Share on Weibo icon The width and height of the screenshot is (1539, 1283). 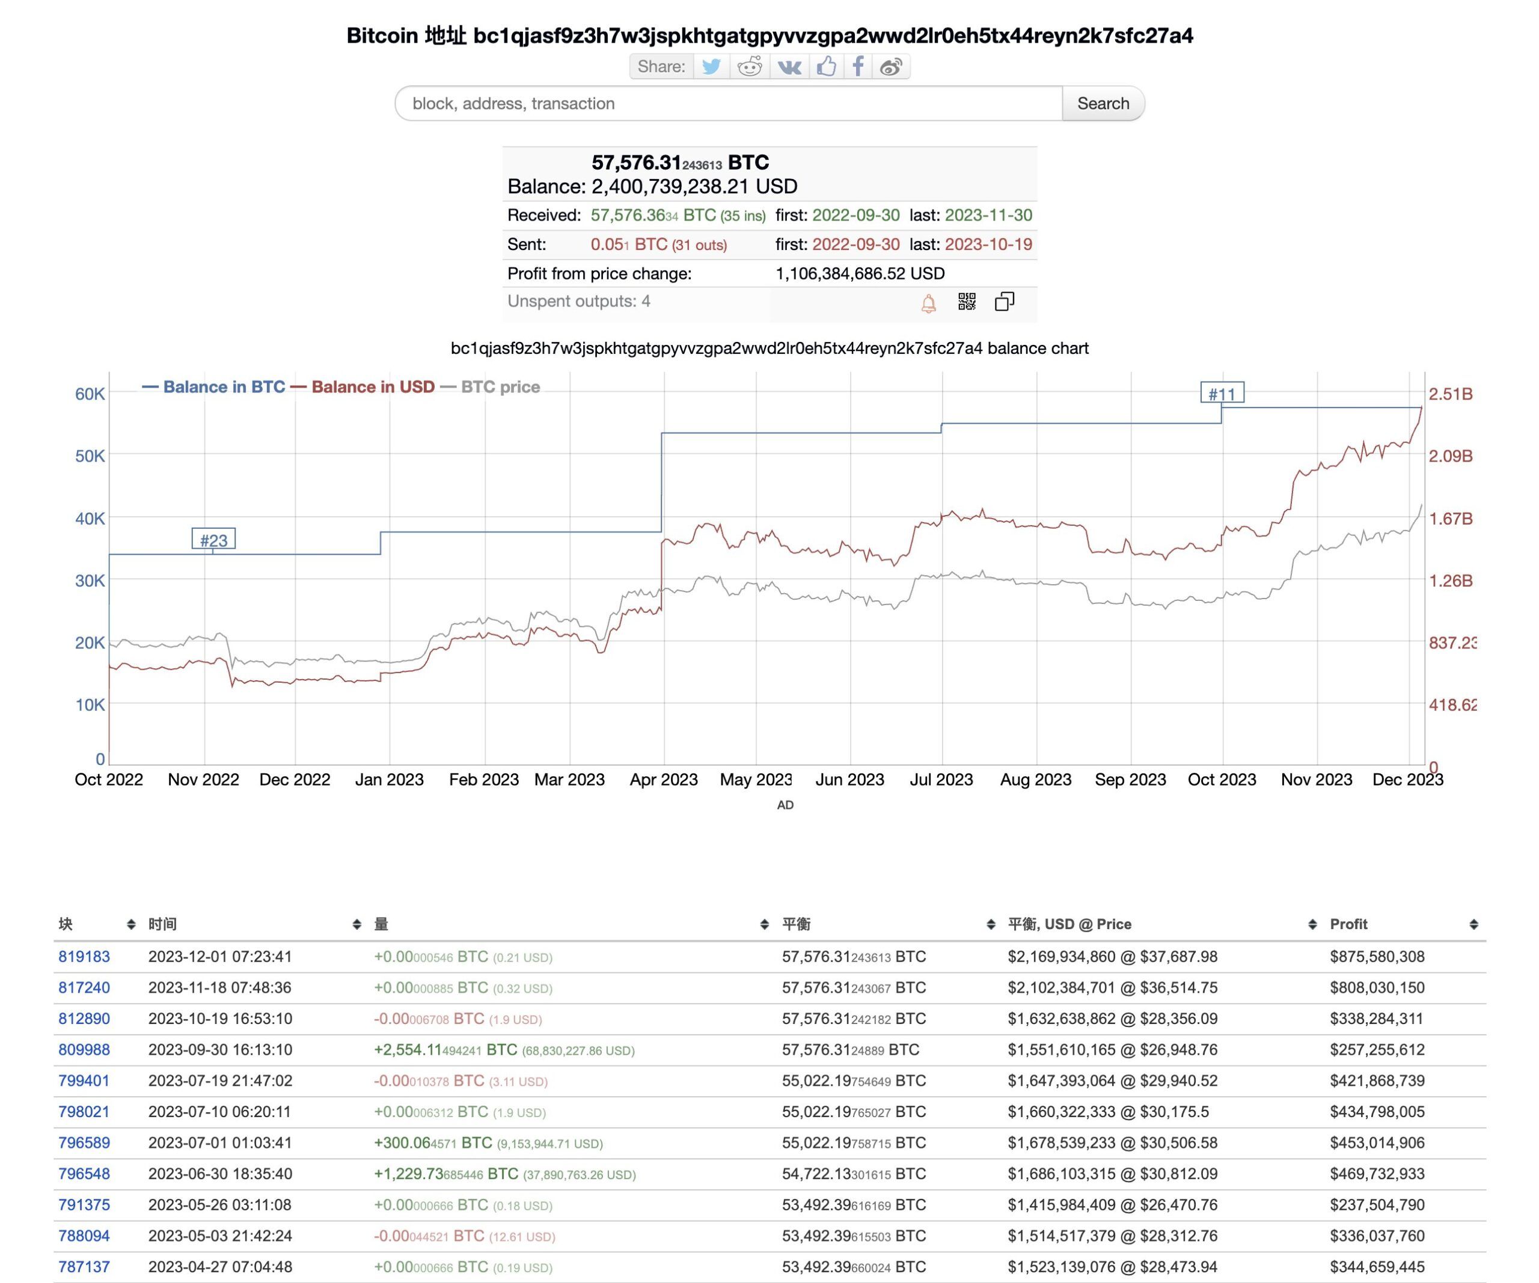890,67
